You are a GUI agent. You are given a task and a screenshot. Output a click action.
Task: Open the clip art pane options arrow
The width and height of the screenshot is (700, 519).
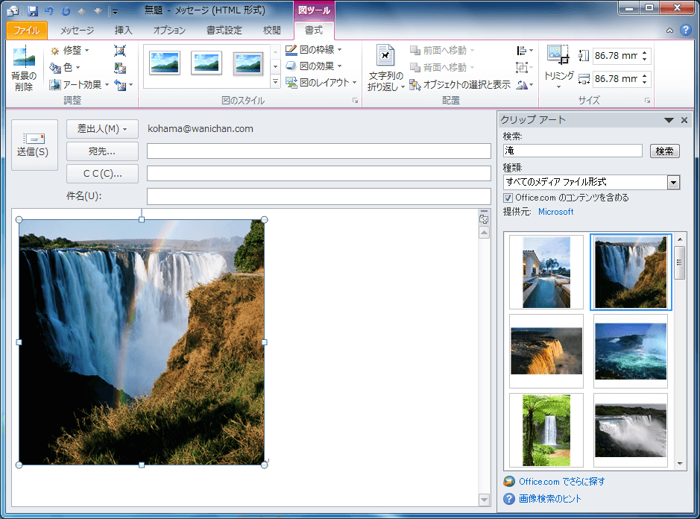point(668,120)
